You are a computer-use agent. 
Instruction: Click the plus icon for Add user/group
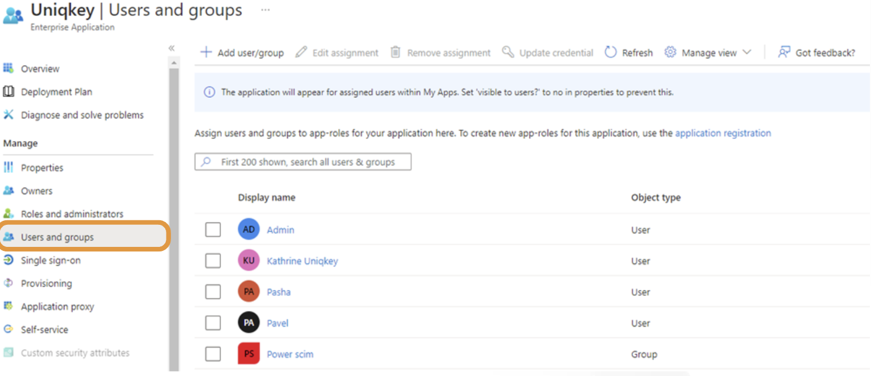coord(206,52)
